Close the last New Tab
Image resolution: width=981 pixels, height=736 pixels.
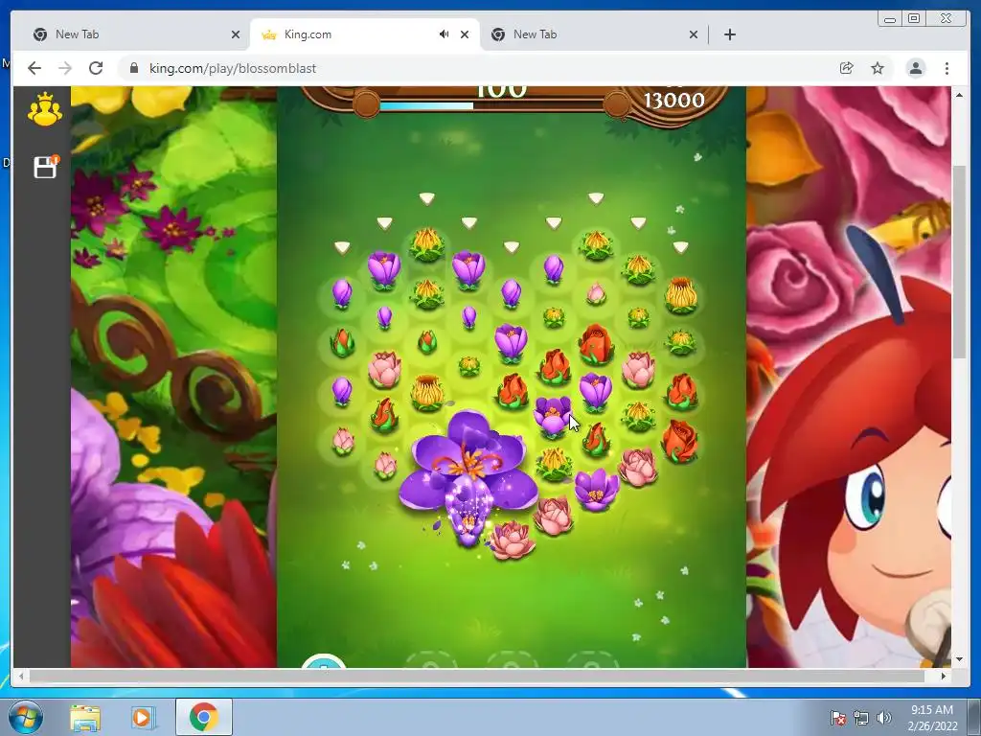click(694, 34)
